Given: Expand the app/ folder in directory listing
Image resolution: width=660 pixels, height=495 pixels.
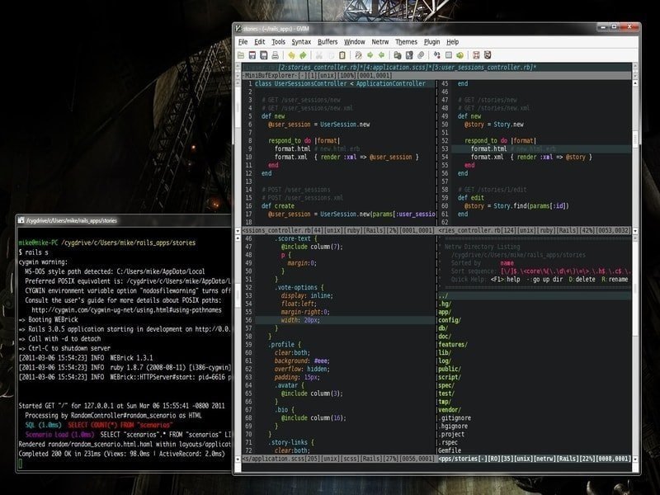Looking at the screenshot, I should pyautogui.click(x=444, y=313).
